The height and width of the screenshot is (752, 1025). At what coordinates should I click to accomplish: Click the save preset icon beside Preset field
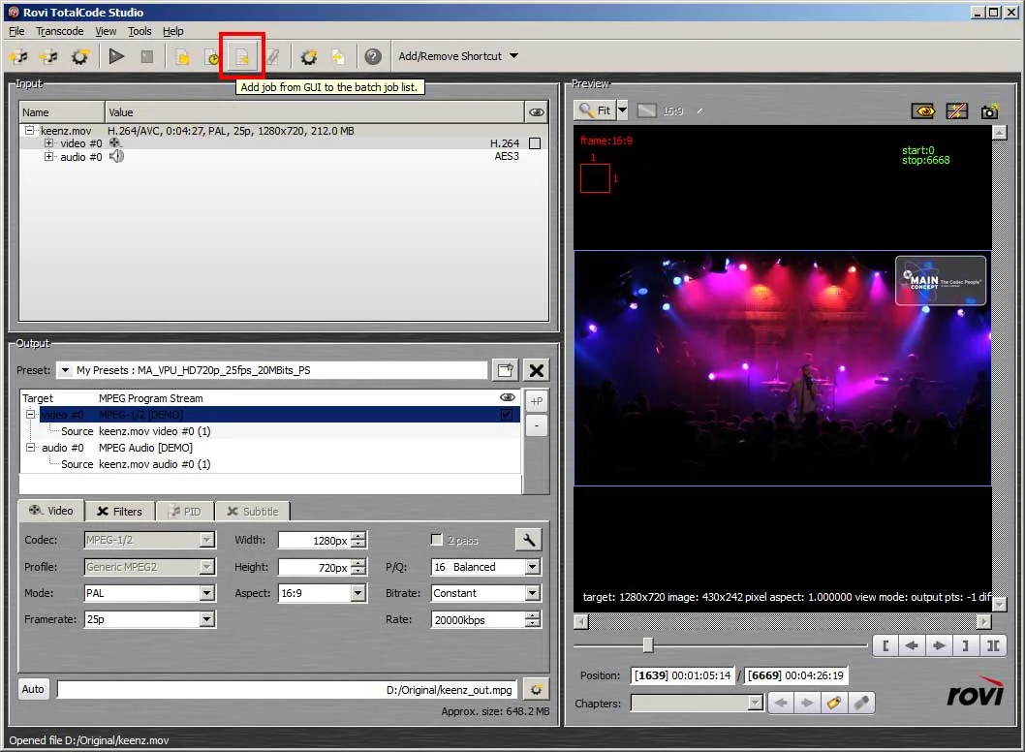point(505,370)
